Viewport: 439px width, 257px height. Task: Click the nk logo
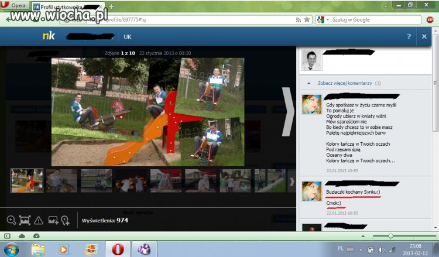click(49, 36)
